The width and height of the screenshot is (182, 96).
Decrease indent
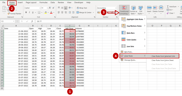(x=70, y=12)
